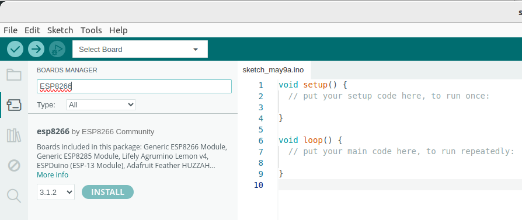This screenshot has height=220, width=522.
Task: Follow the More info link
Action: (53, 174)
